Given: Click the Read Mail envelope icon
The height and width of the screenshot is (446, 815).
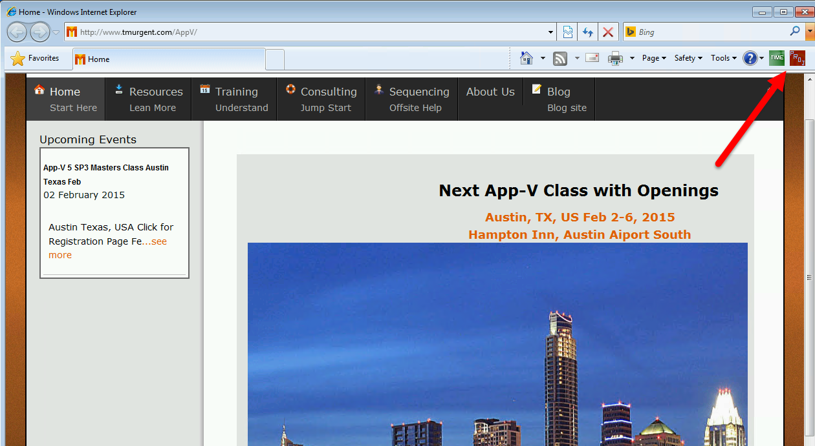Looking at the screenshot, I should click(x=592, y=58).
